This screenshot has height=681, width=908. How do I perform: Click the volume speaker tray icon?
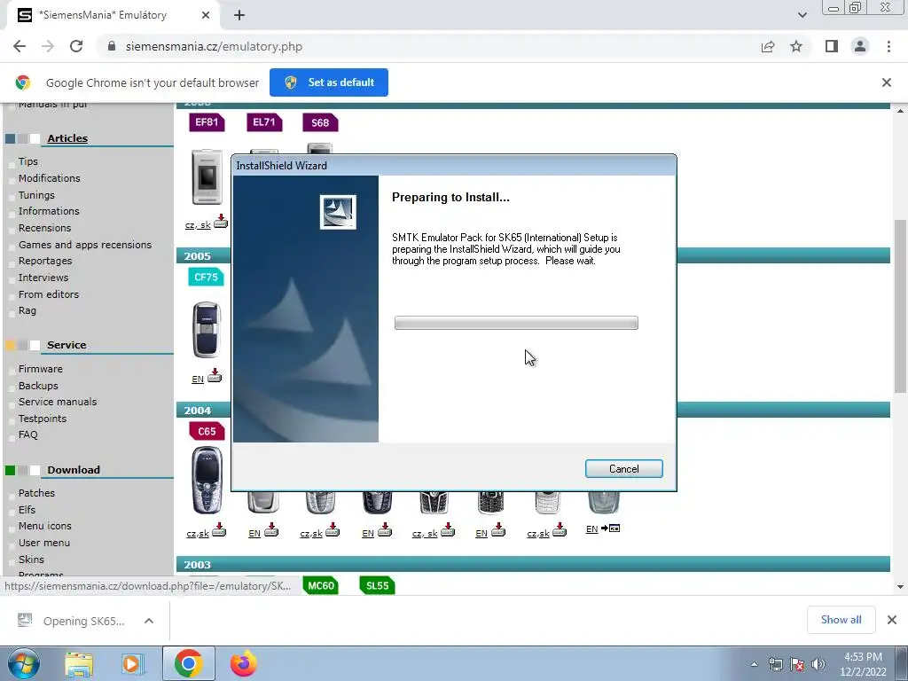click(818, 663)
